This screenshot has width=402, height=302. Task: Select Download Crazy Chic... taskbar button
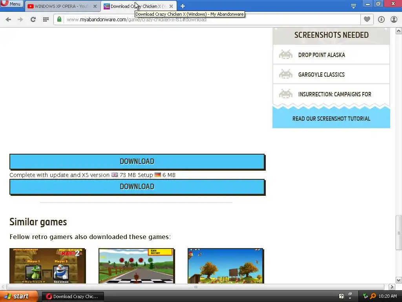pyautogui.click(x=73, y=296)
